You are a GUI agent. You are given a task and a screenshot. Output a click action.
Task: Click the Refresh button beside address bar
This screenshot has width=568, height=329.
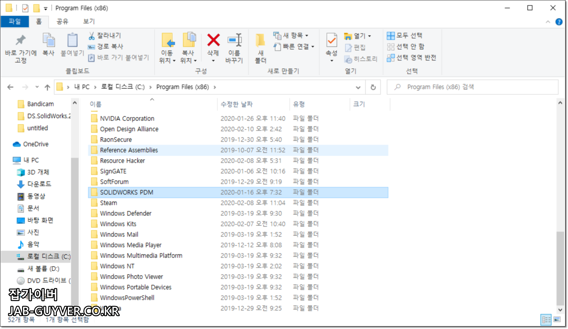click(373, 87)
